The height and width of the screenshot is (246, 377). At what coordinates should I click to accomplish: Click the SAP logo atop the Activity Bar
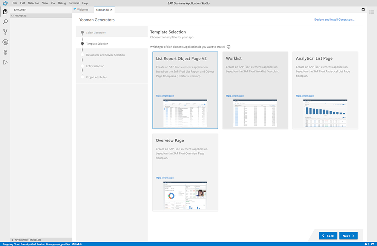point(5,3)
